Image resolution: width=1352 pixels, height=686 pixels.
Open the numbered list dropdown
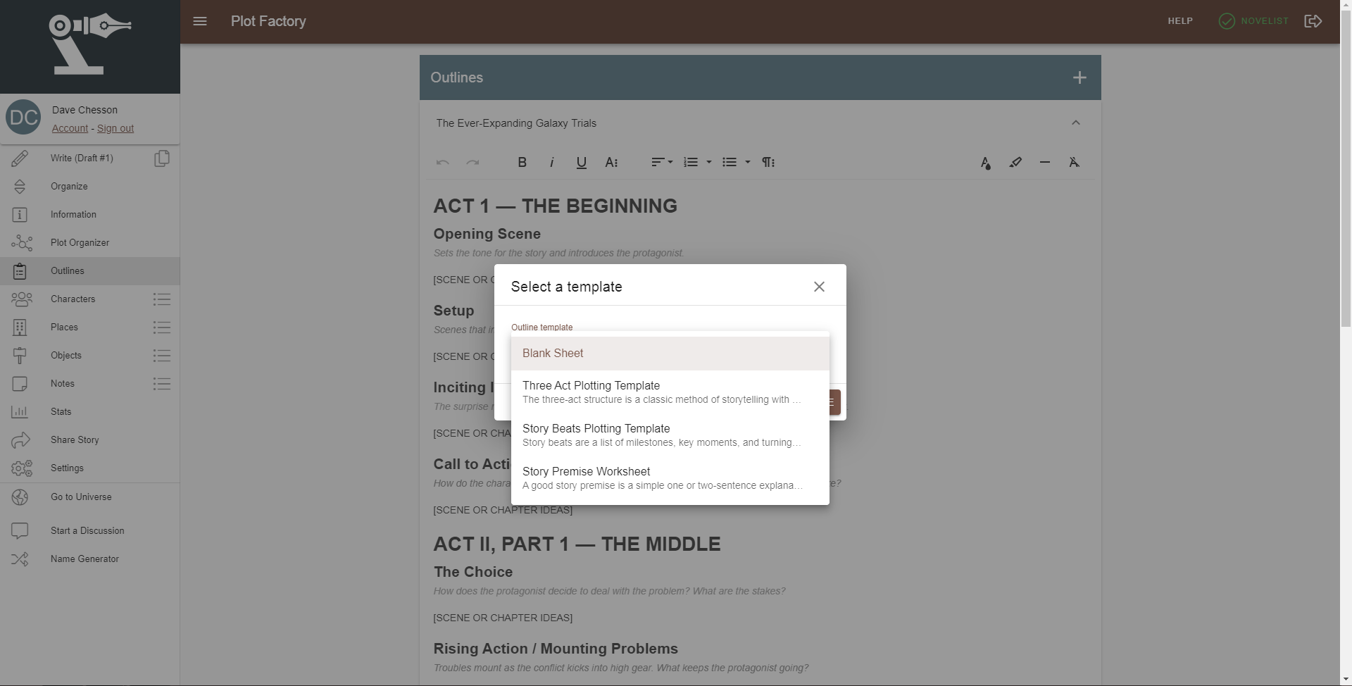pyautogui.click(x=696, y=162)
